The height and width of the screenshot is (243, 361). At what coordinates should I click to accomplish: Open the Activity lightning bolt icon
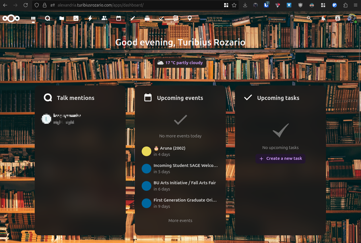pos(90,18)
